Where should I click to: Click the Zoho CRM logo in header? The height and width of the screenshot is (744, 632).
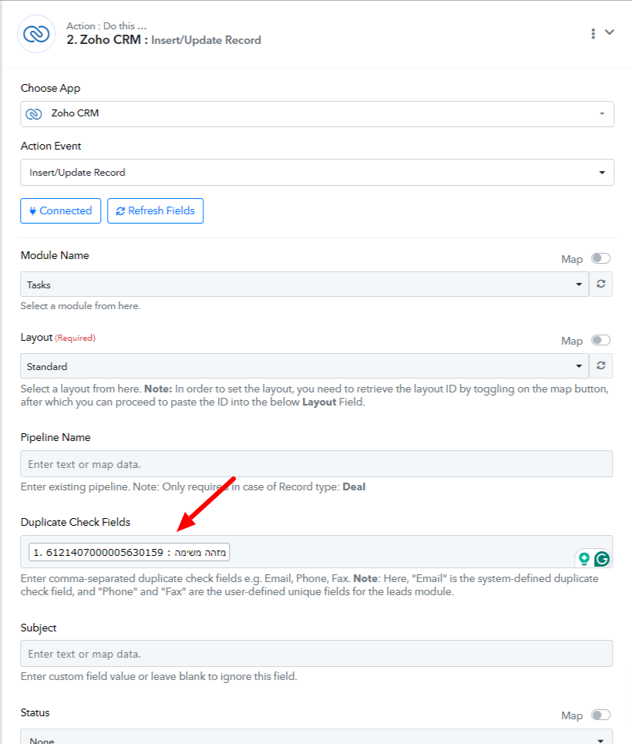pos(36,34)
